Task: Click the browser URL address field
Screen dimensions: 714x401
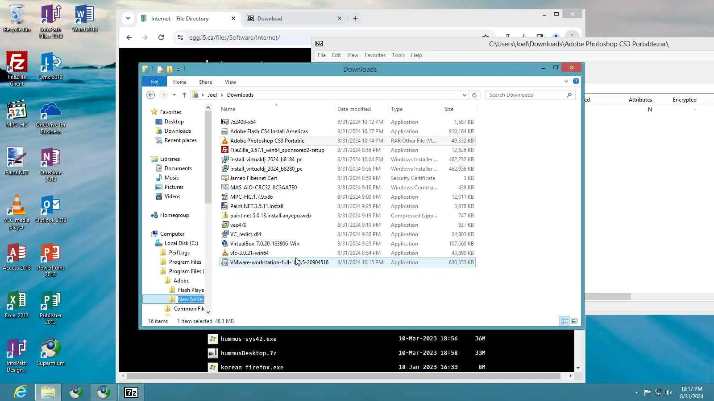Action: (330, 37)
